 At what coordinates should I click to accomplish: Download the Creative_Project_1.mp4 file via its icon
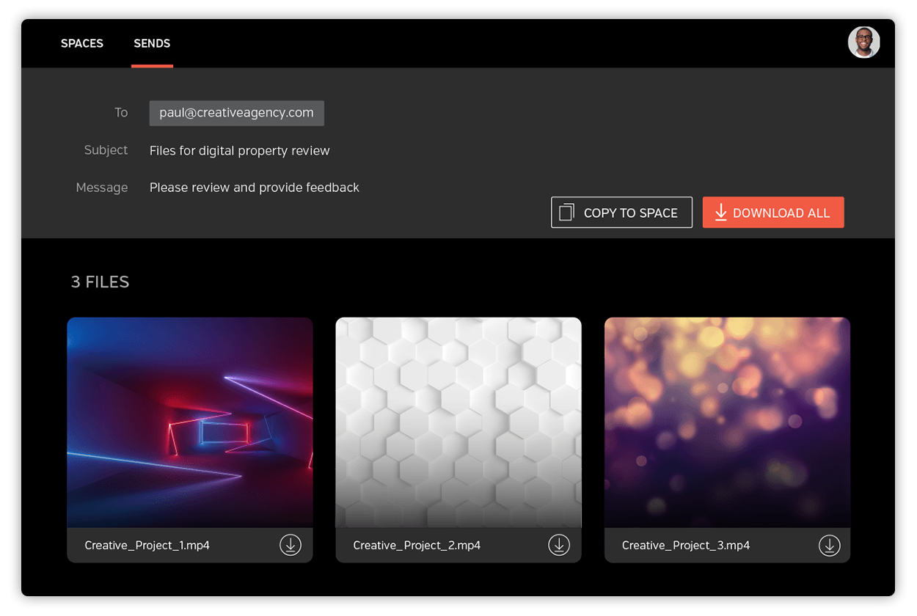pyautogui.click(x=291, y=545)
